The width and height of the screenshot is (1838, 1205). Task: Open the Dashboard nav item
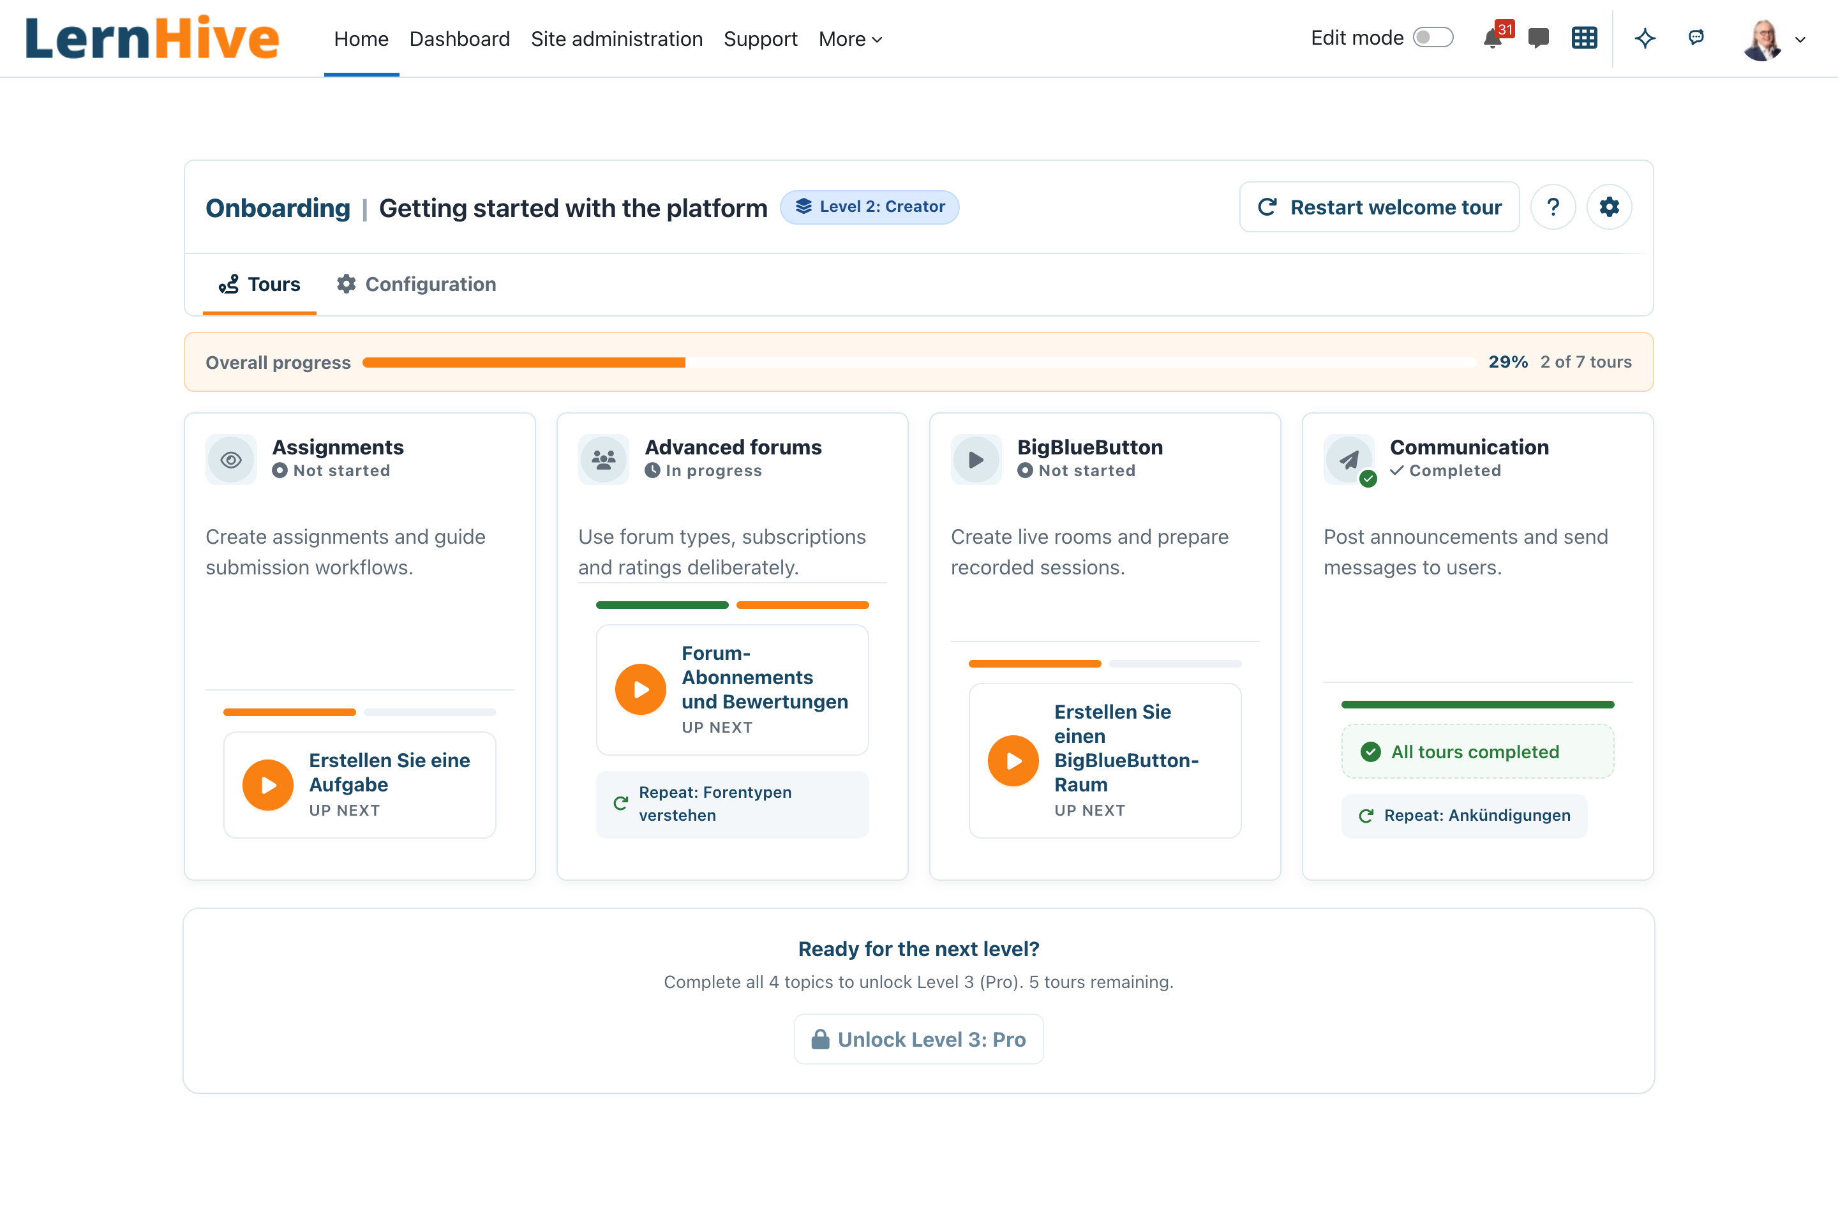[x=459, y=39]
